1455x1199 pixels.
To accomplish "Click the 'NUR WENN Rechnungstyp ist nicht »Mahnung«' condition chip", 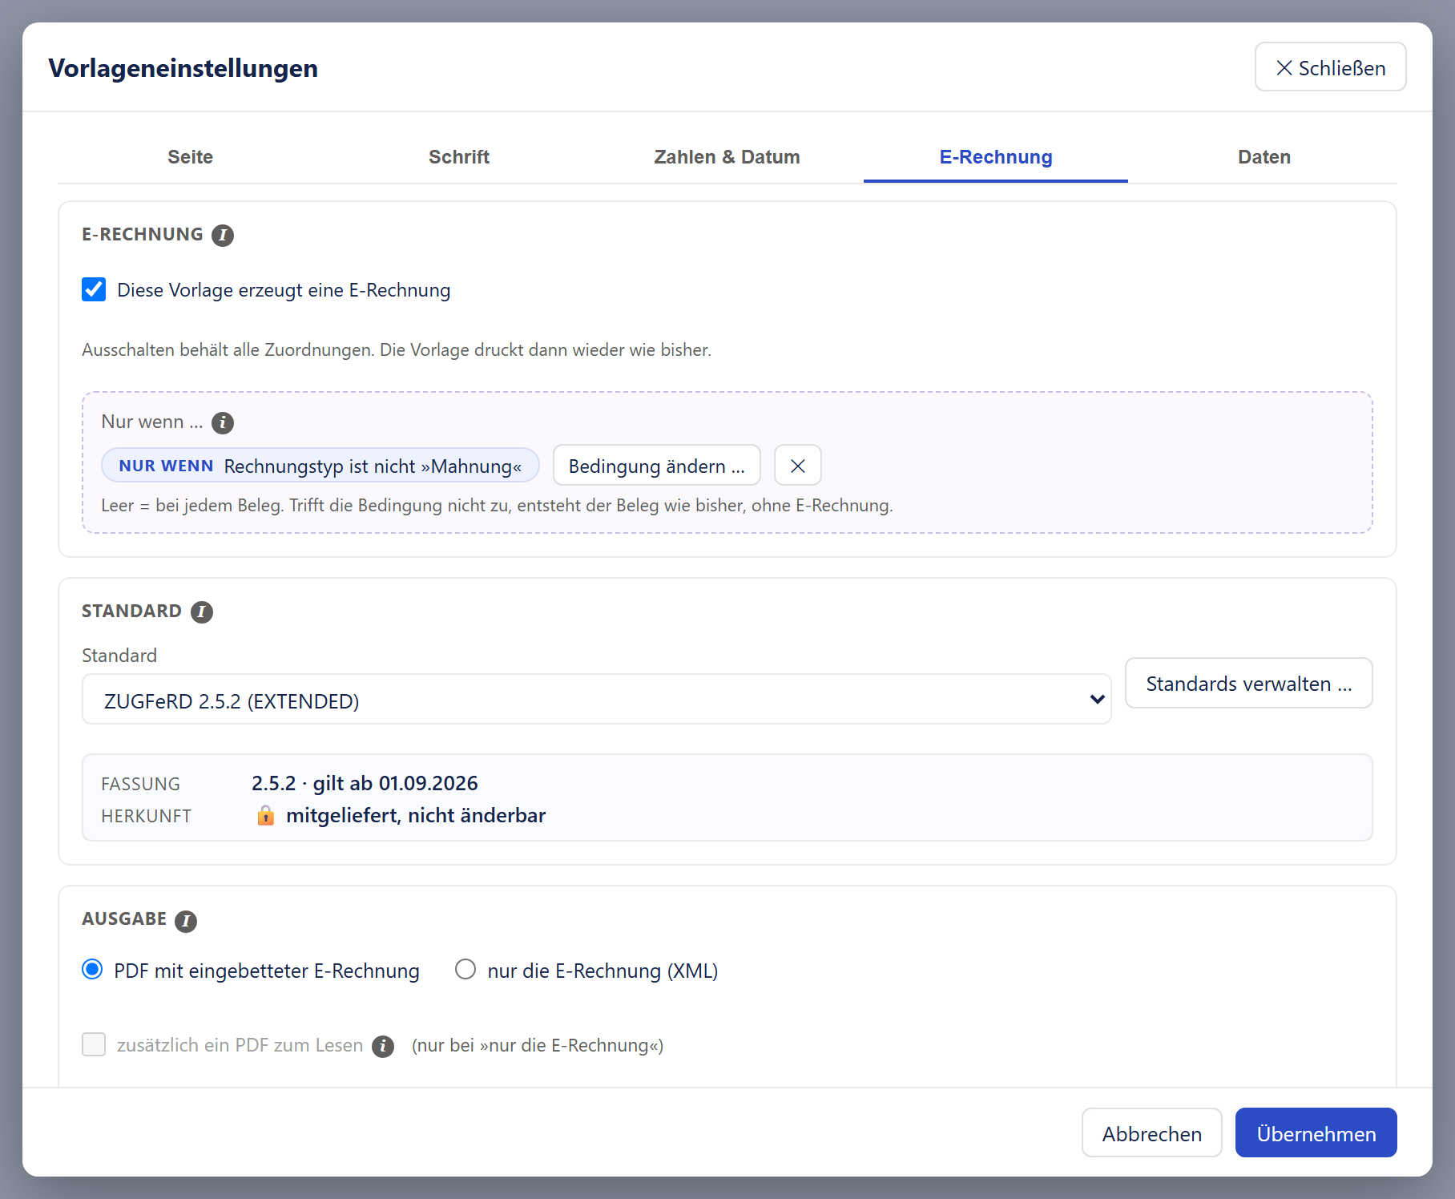I will click(320, 466).
